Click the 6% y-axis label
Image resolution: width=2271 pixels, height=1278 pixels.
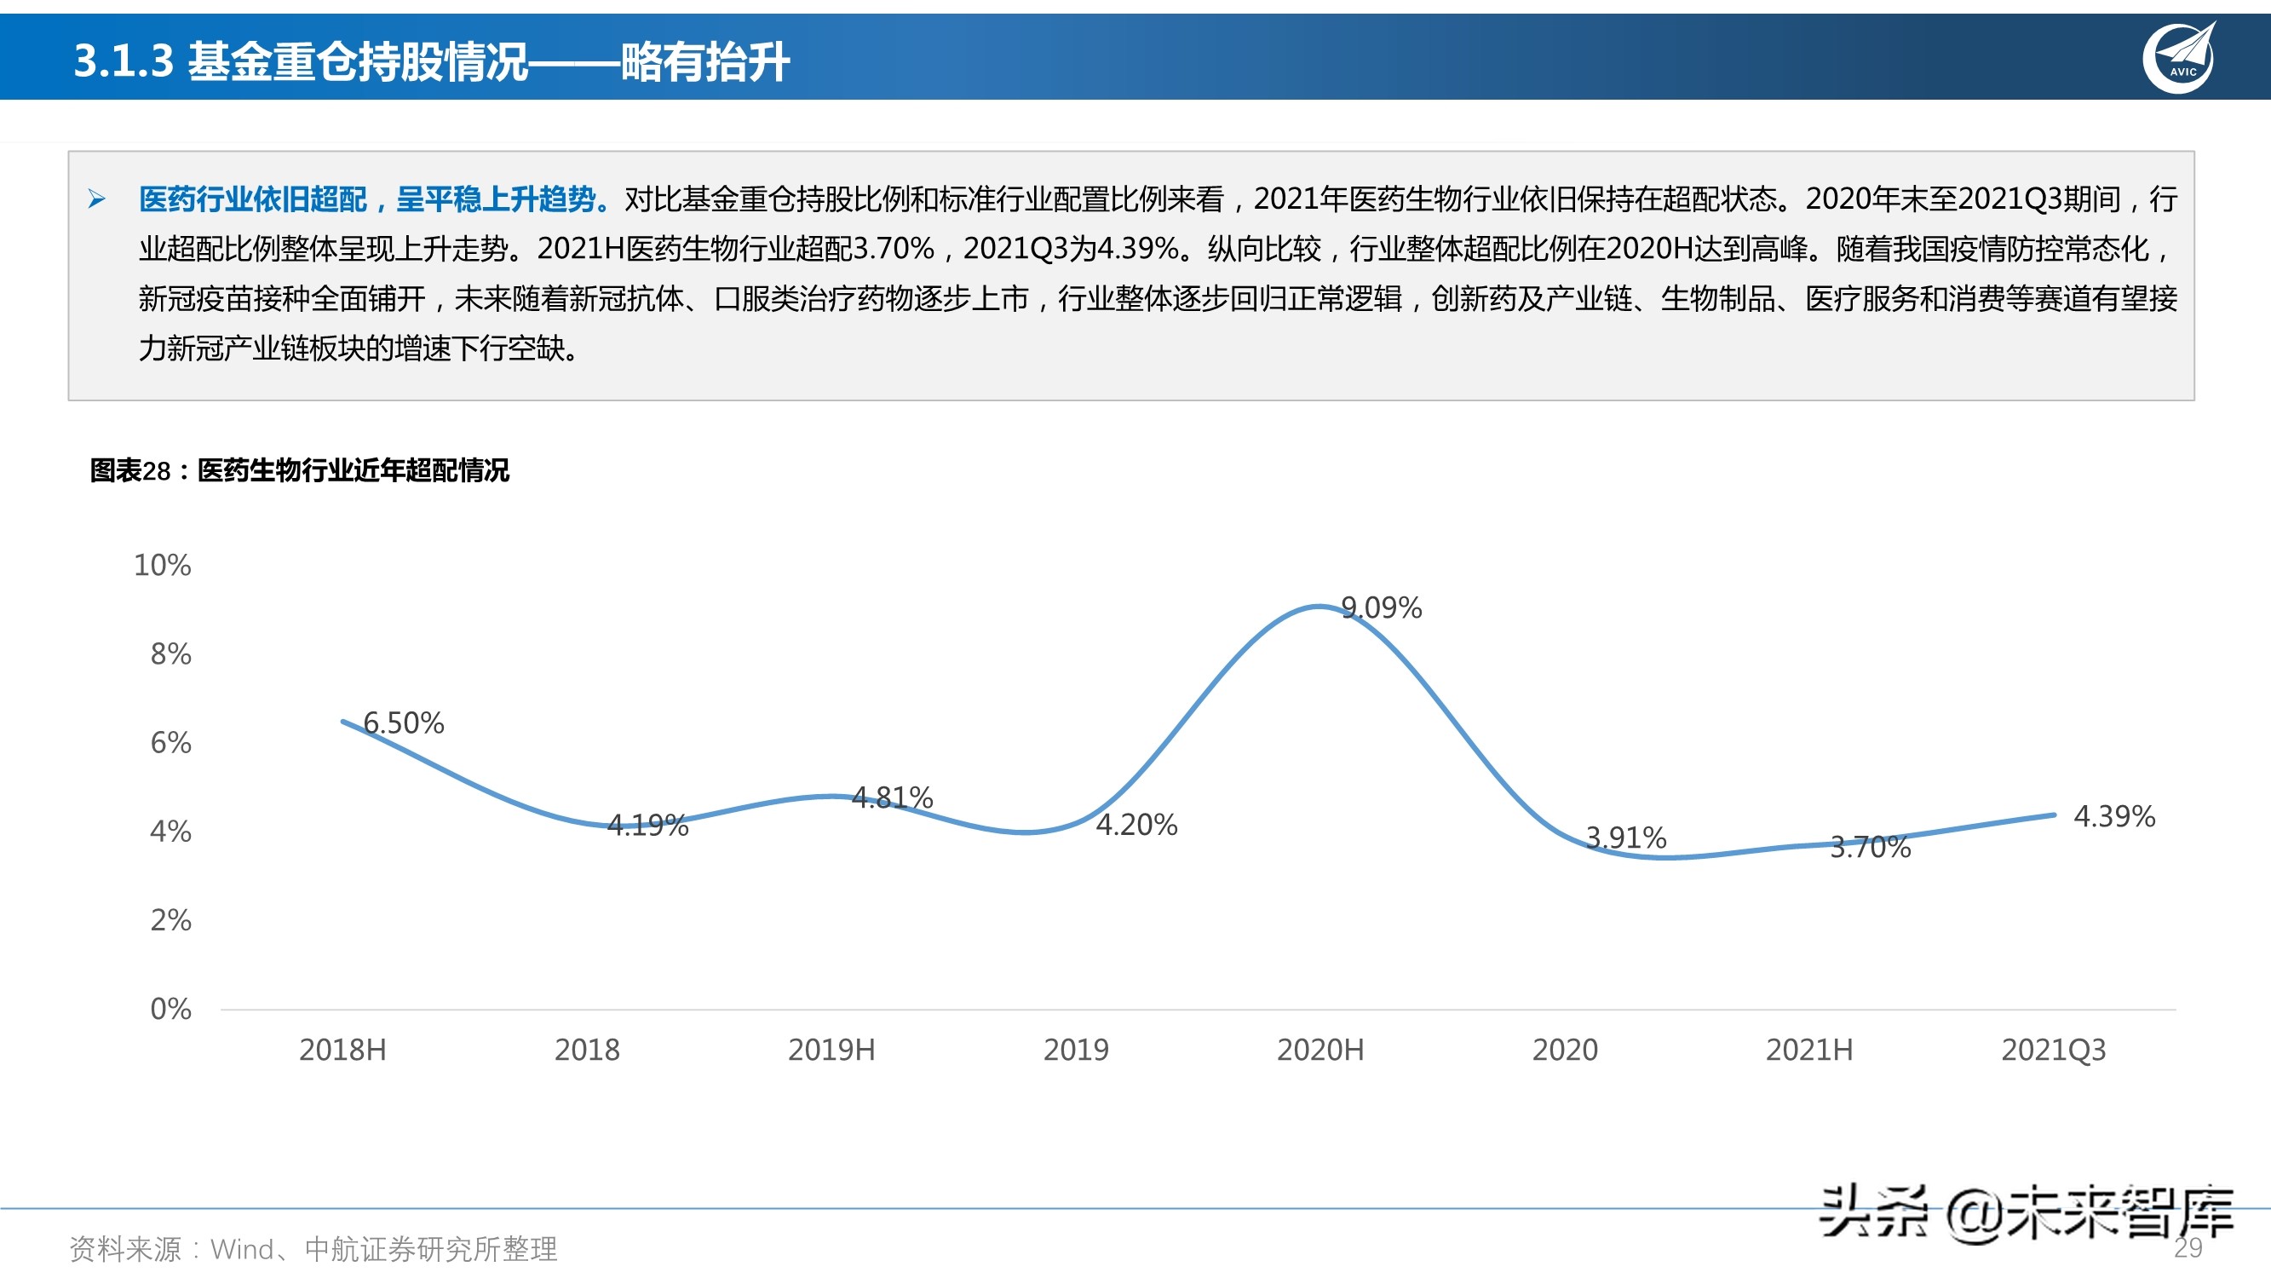[x=170, y=743]
